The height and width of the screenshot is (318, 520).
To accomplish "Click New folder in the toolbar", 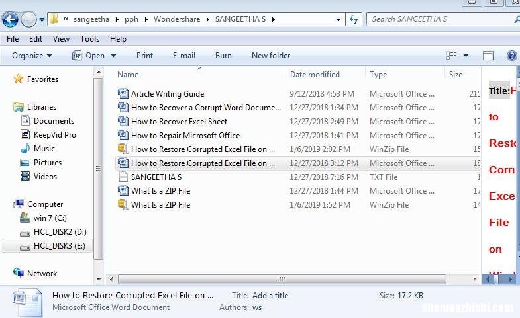I will point(271,56).
